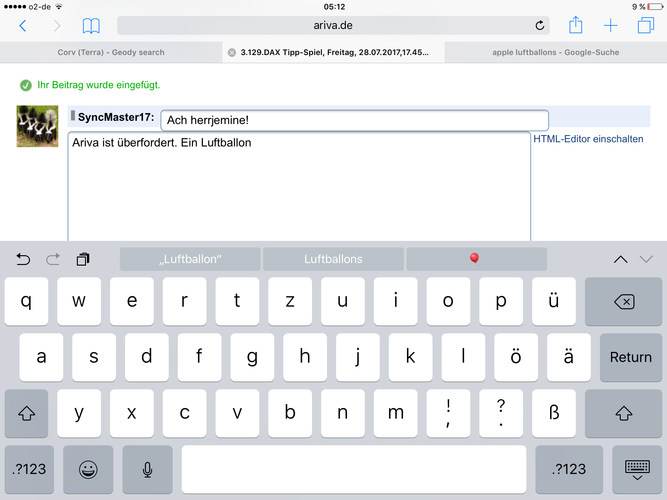Open the emoji keyboard
The image size is (667, 500).
(x=88, y=469)
